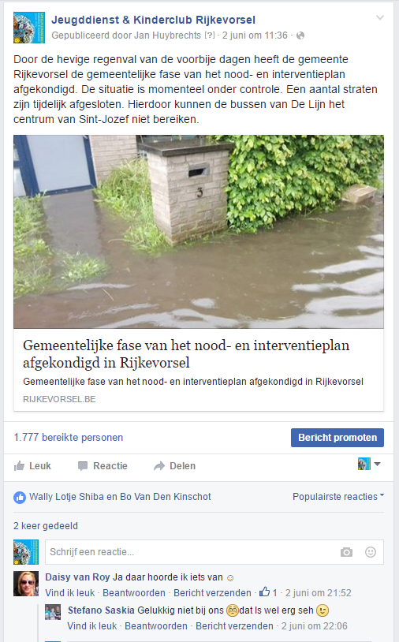Click the globe public audience icon
The image size is (399, 642).
pyautogui.click(x=300, y=35)
